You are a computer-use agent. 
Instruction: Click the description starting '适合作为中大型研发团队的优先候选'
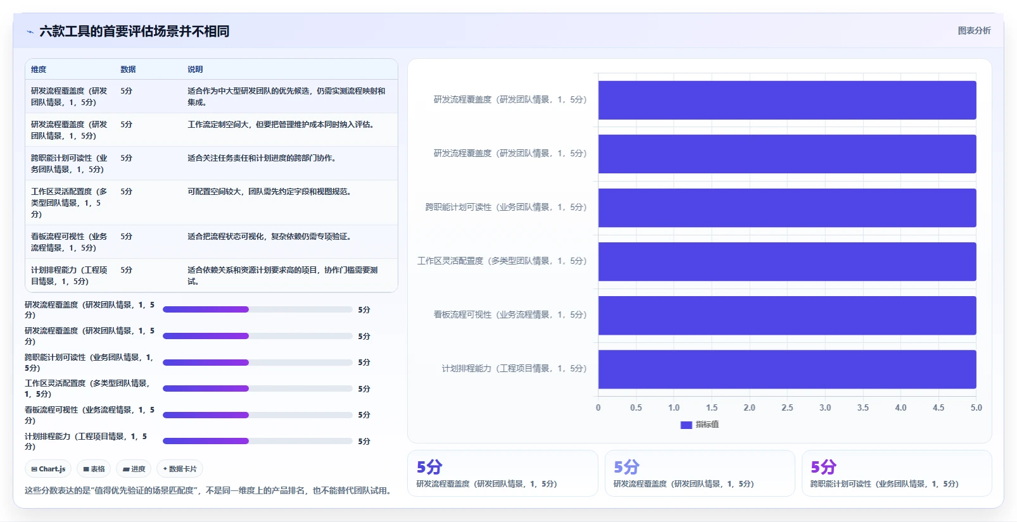(x=286, y=97)
